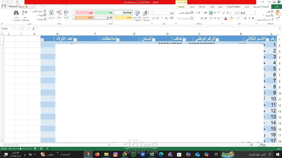Viewport: 282px width, 158px height.
Task: Toggle the highlighted middle-align button
Action: [211, 13]
